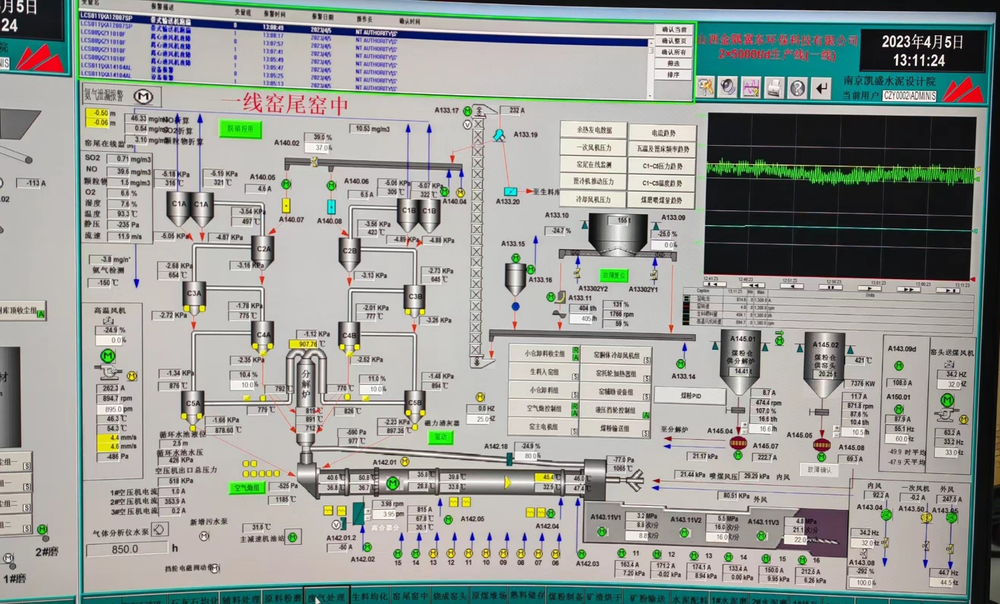Open the C1~C5压力趋势 trend button
Viewport: 1000px width, 604px height.
pos(662,166)
